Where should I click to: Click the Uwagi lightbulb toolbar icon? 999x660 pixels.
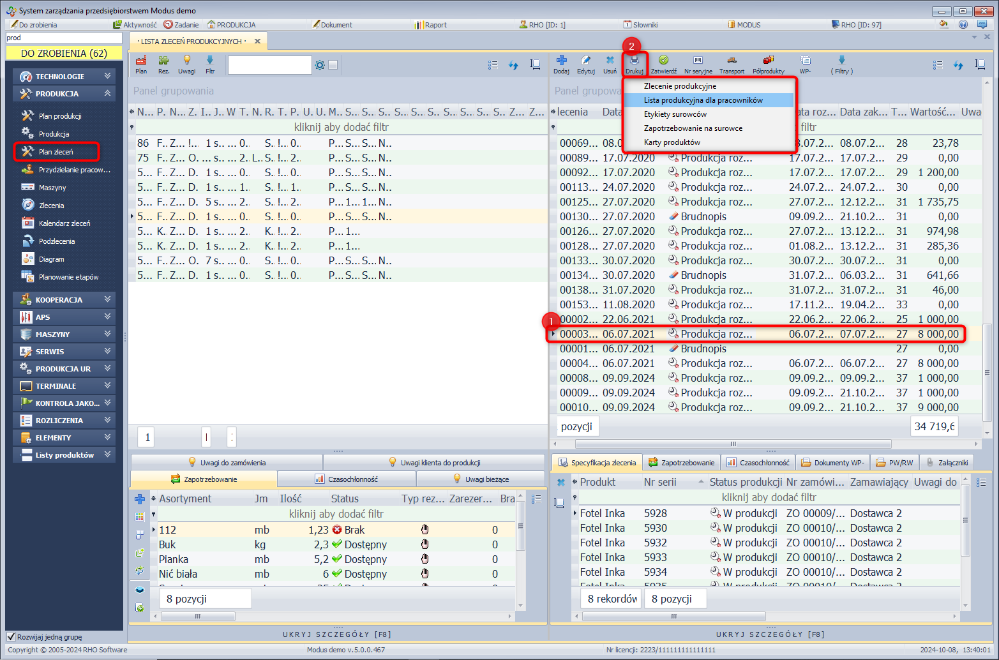[x=187, y=61]
